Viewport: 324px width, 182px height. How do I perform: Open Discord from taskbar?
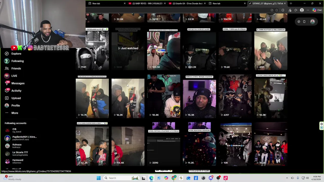[x=211, y=178]
